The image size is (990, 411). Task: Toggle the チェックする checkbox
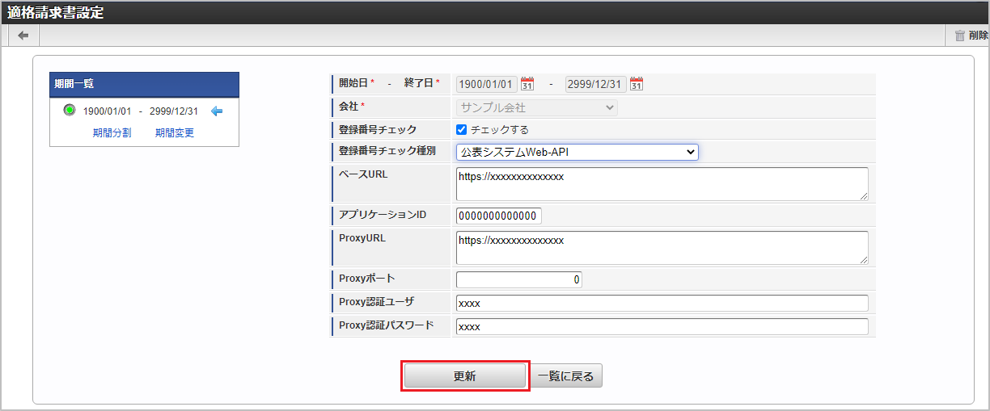[462, 129]
